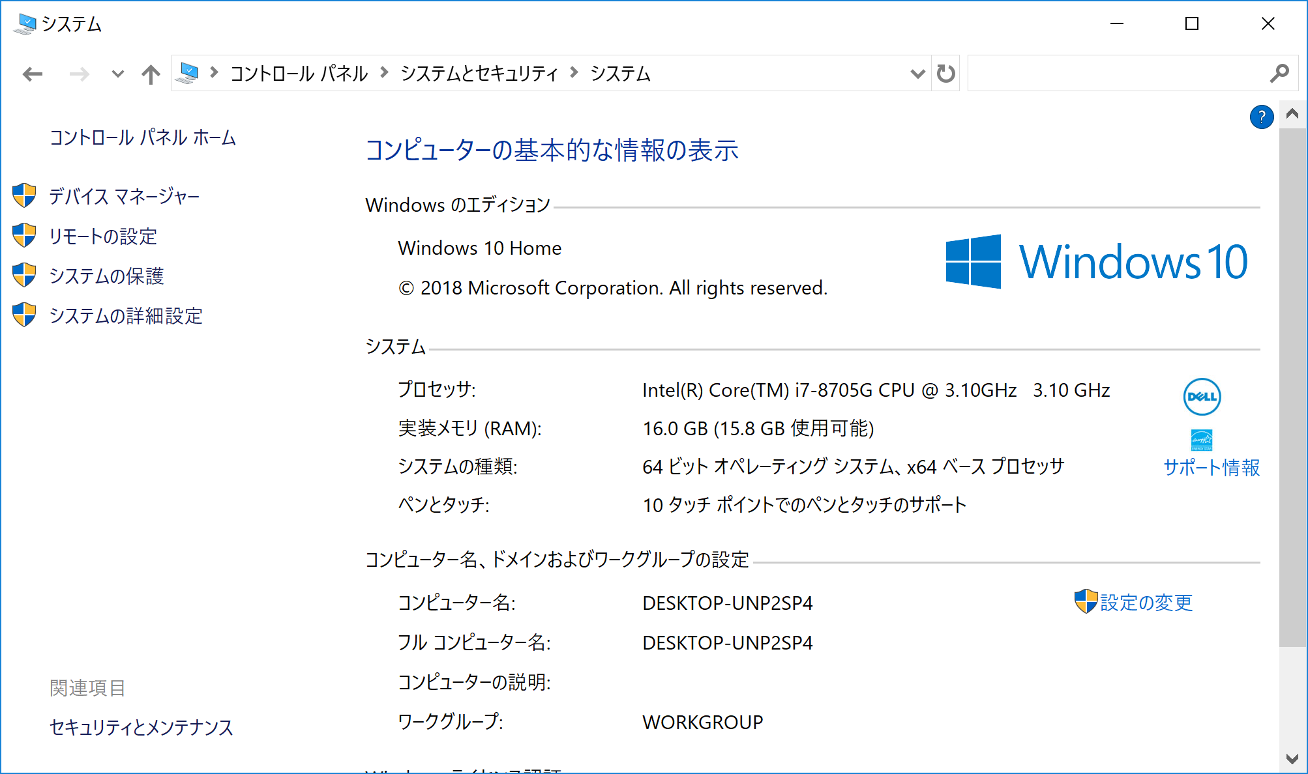
Task: Click RAM value 16.0 GB
Action: (x=758, y=428)
